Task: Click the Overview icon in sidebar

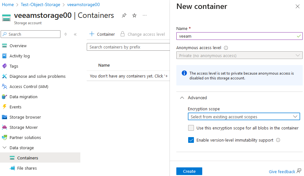Action: point(4,46)
